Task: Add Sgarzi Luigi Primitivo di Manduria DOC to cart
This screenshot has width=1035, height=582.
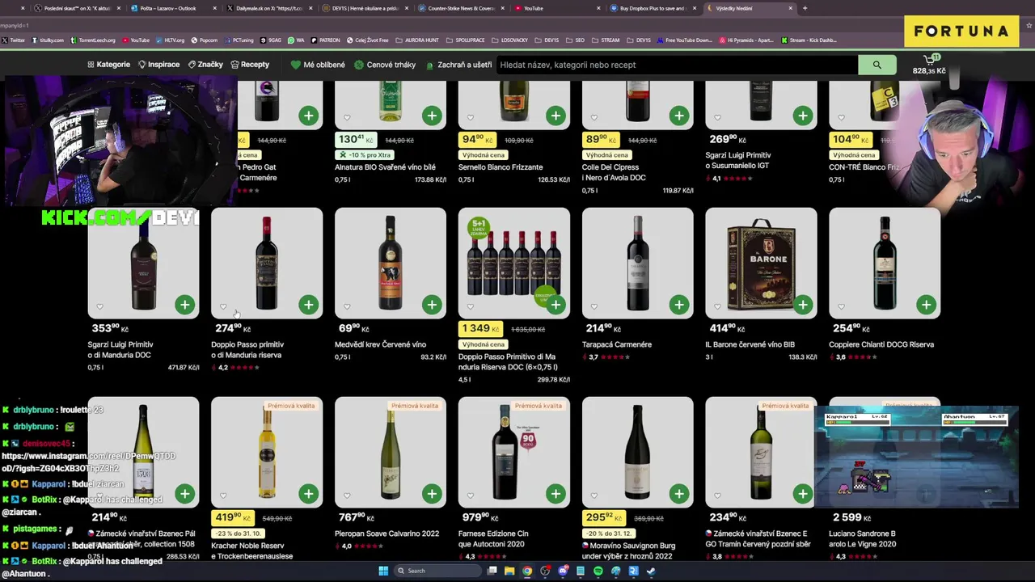Action: pos(185,305)
